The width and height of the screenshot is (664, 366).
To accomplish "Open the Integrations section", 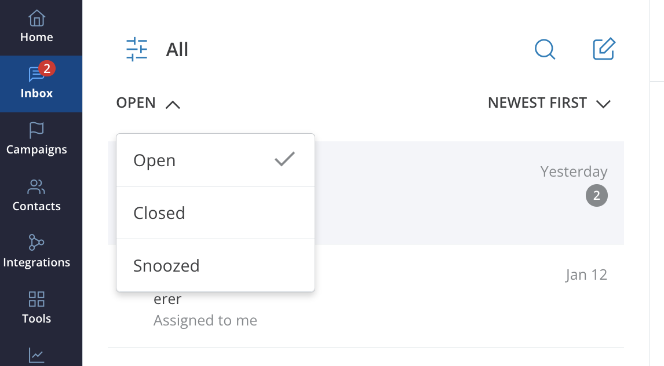I will click(36, 251).
